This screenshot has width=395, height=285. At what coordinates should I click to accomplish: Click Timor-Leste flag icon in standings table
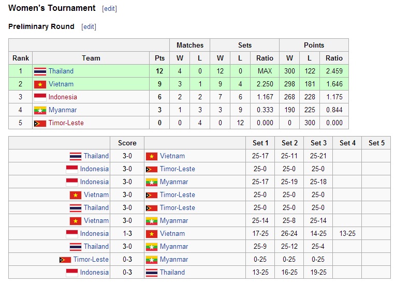40,124
